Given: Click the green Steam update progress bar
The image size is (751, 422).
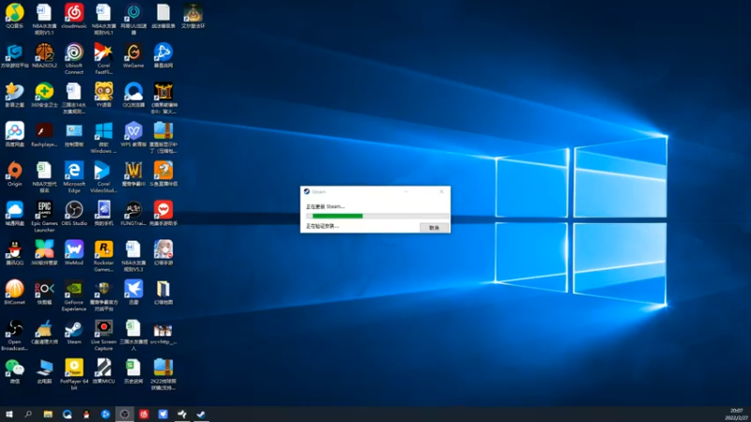Looking at the screenshot, I should point(377,216).
